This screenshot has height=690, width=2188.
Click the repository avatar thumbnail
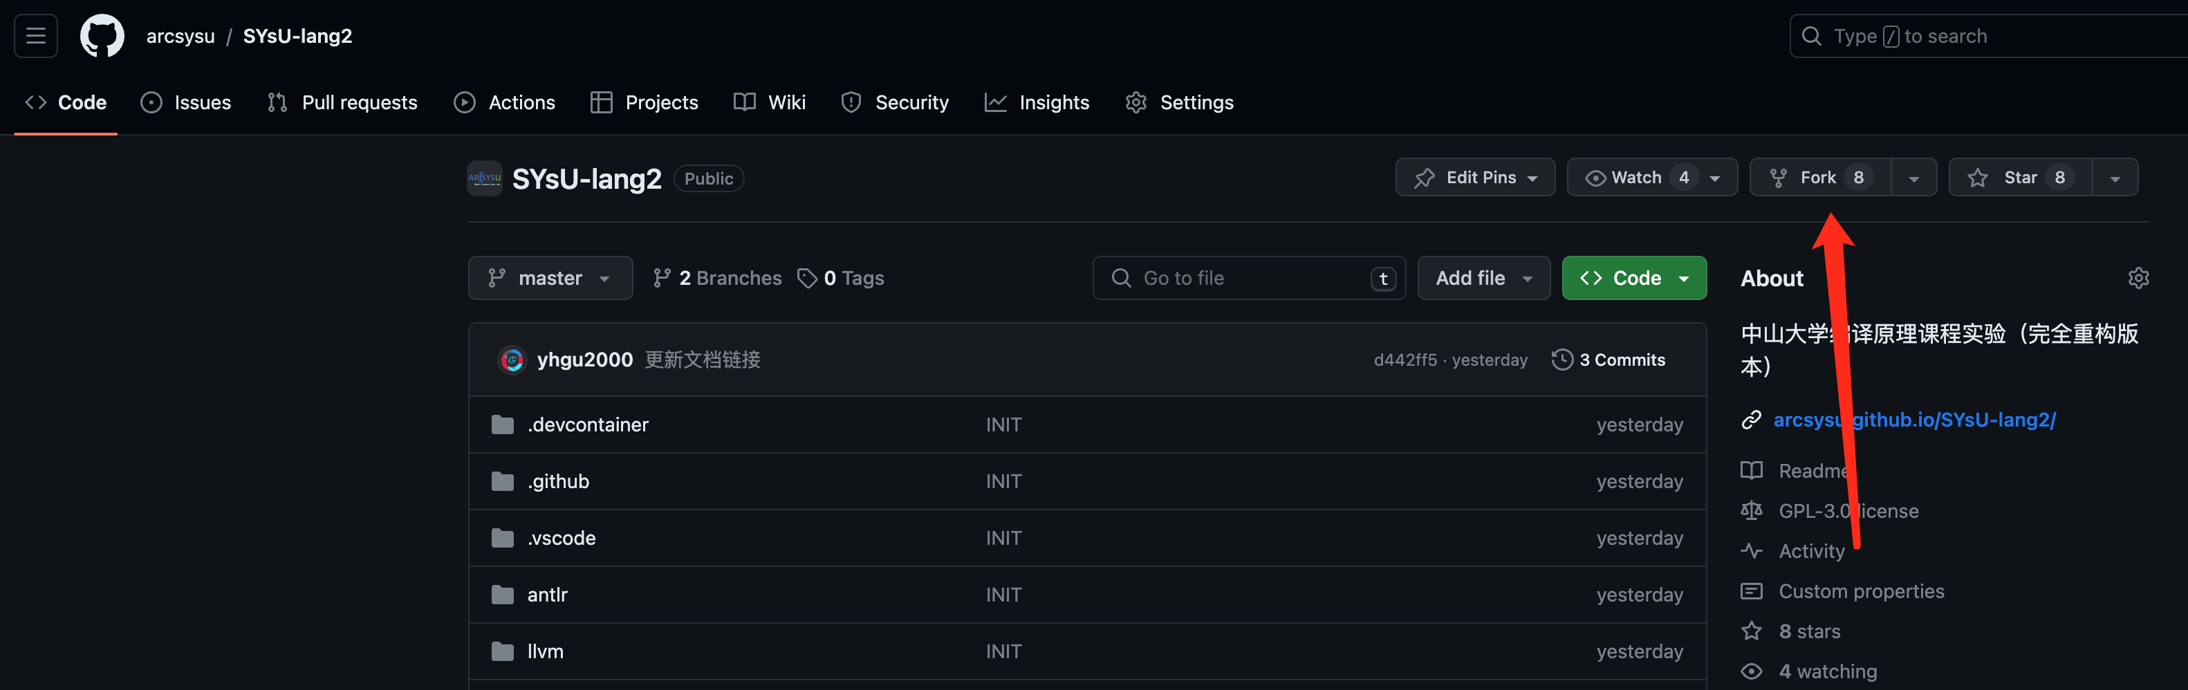coord(484,178)
